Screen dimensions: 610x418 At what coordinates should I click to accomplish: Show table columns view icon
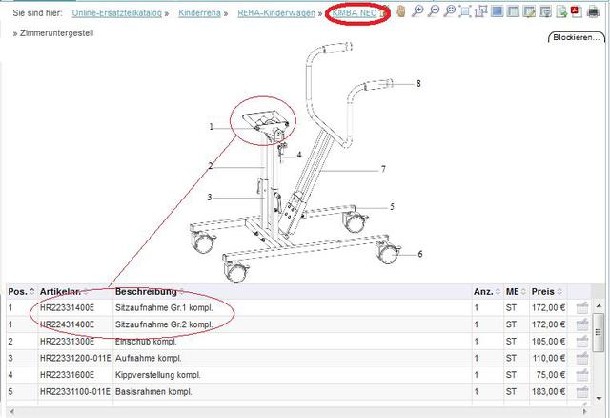(513, 11)
